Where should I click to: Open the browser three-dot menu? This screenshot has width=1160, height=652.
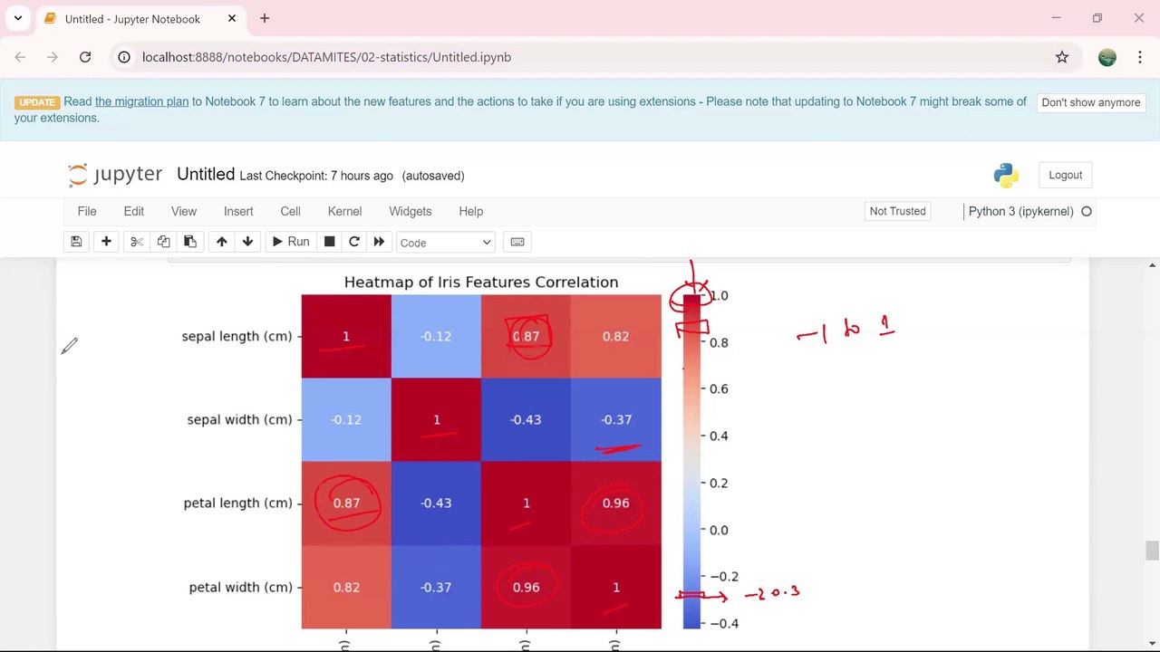(1140, 57)
